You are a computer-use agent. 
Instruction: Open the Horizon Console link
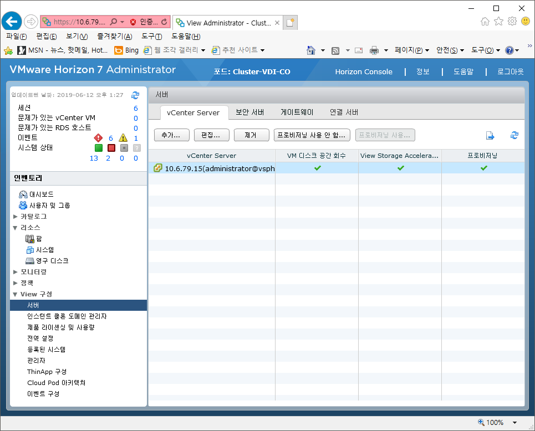point(364,71)
